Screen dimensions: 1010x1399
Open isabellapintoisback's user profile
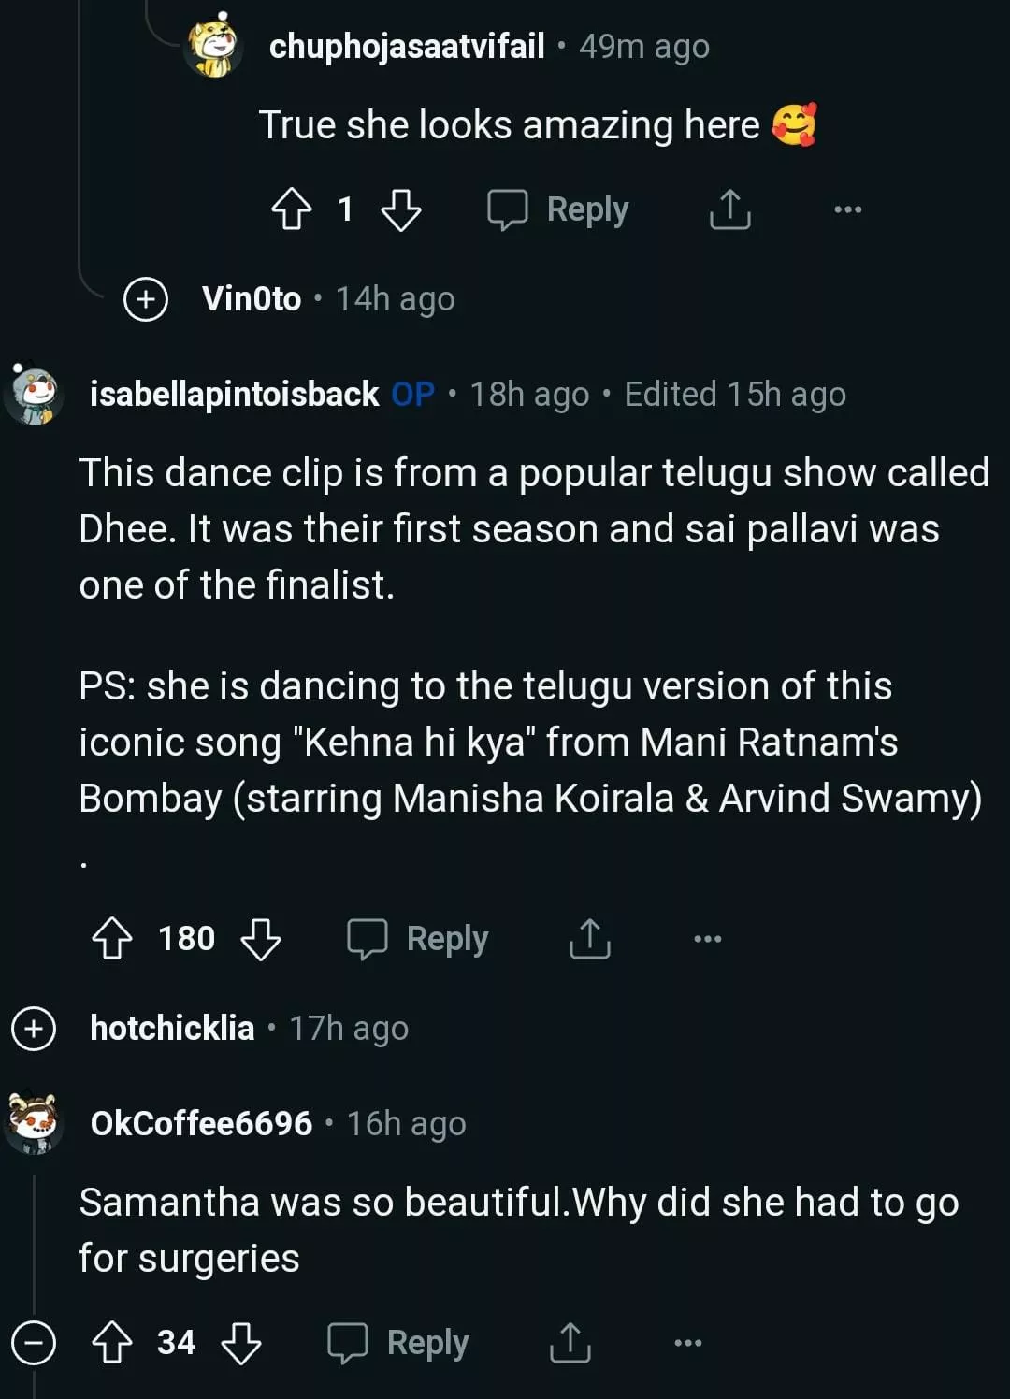(x=234, y=395)
